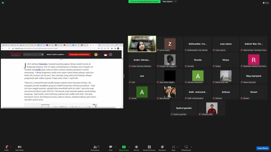Open Chrome three-dot menu
The height and width of the screenshot is (152, 271).
pyautogui.click(x=121, y=49)
